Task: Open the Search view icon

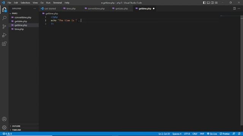Action: tap(4, 18)
